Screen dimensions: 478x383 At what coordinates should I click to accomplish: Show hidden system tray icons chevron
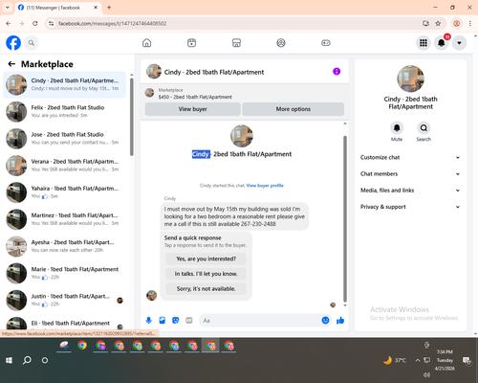(418, 360)
